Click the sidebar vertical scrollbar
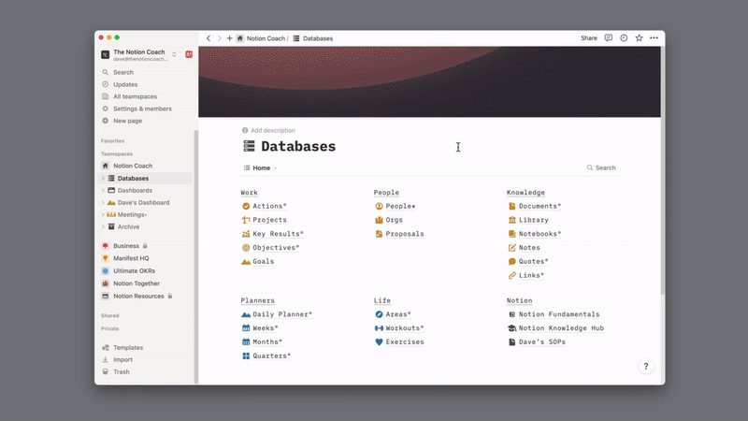 (x=195, y=256)
